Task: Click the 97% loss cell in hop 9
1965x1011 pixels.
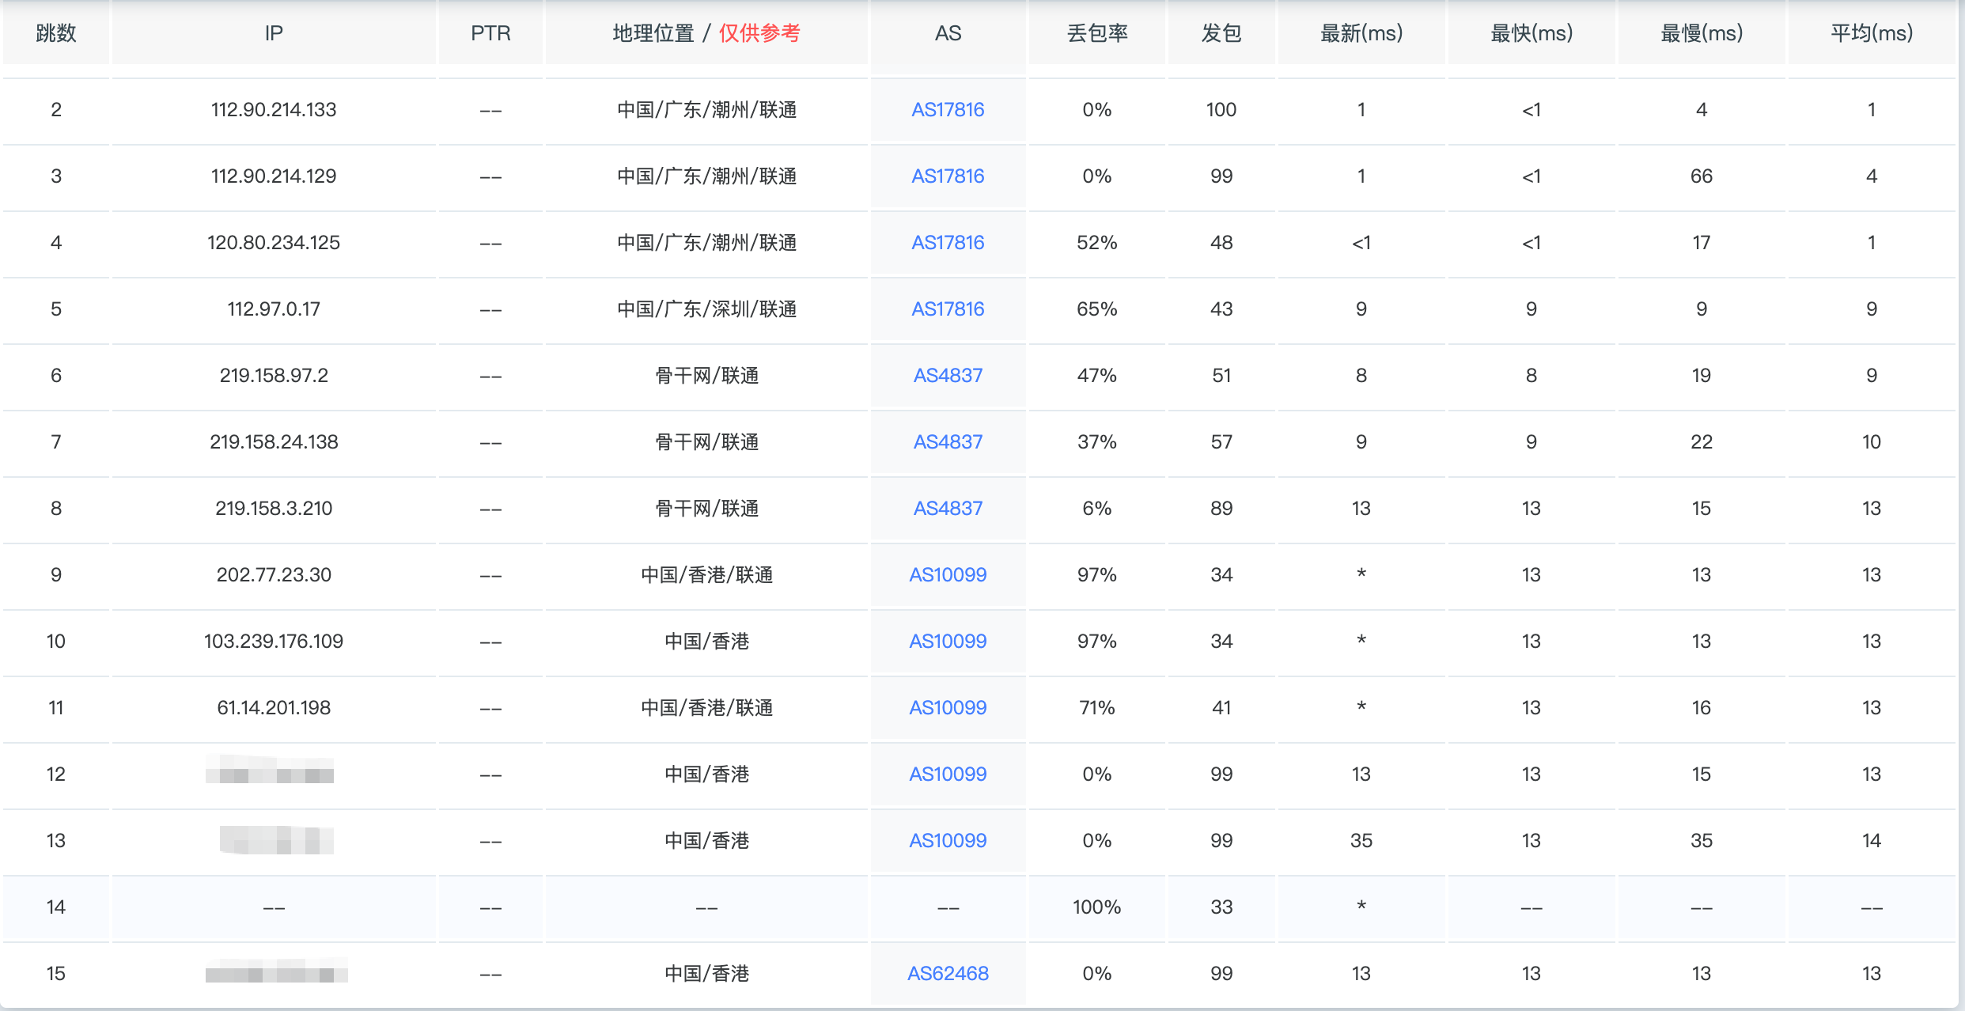Action: [1096, 575]
